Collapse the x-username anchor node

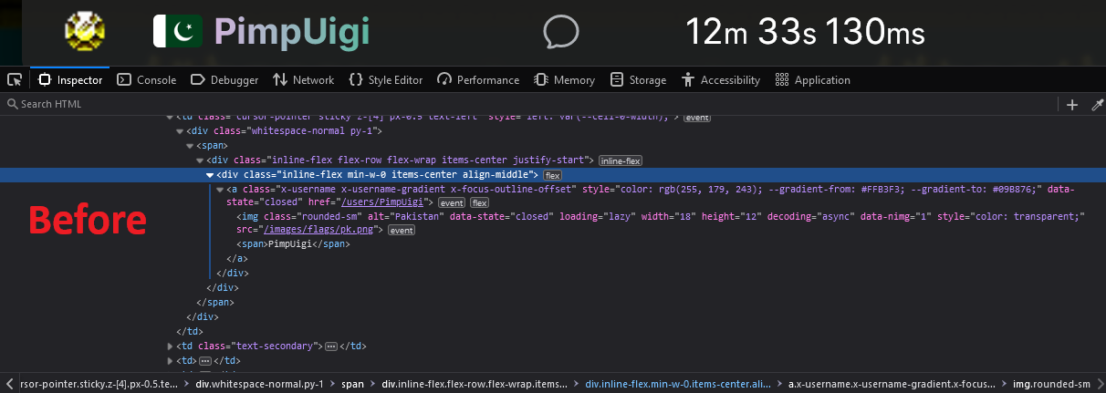220,189
